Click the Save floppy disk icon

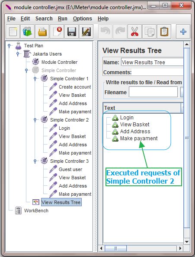tap(71, 32)
